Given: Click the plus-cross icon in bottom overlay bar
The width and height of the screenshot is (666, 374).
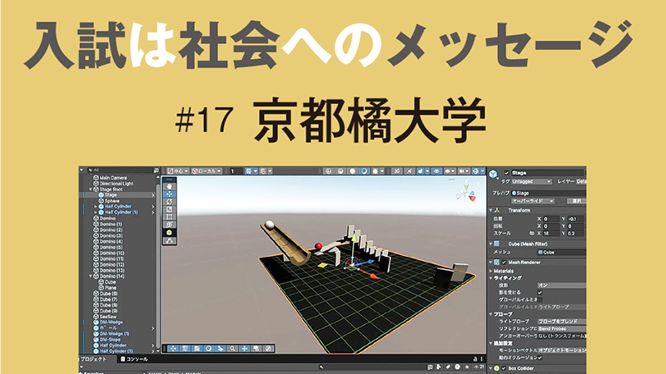Looking at the screenshot, I should click(244, 348).
